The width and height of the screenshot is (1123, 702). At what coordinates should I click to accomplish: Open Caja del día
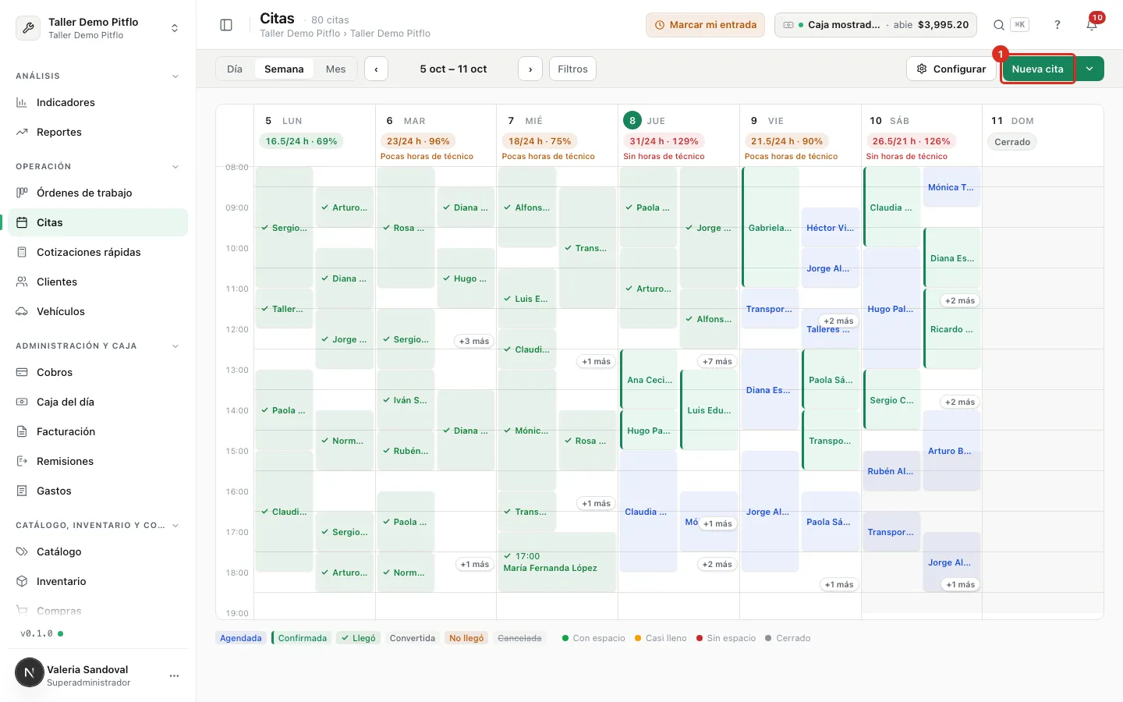[97, 402]
